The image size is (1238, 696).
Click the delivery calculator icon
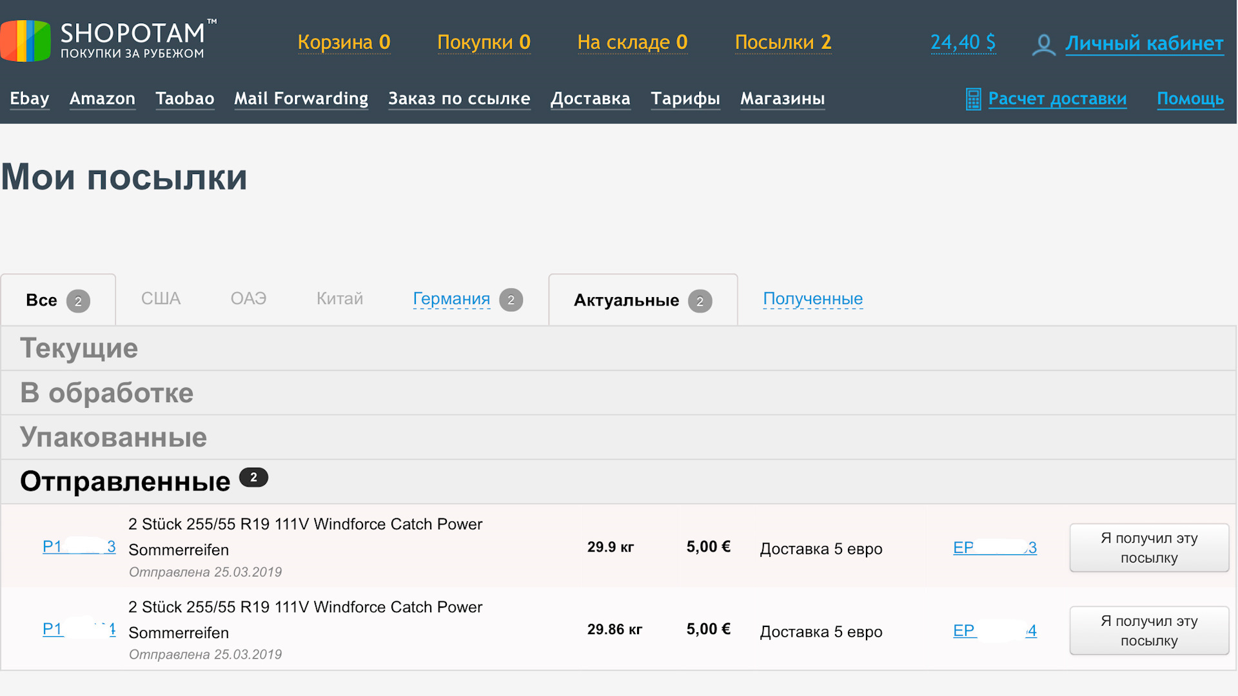(x=973, y=99)
